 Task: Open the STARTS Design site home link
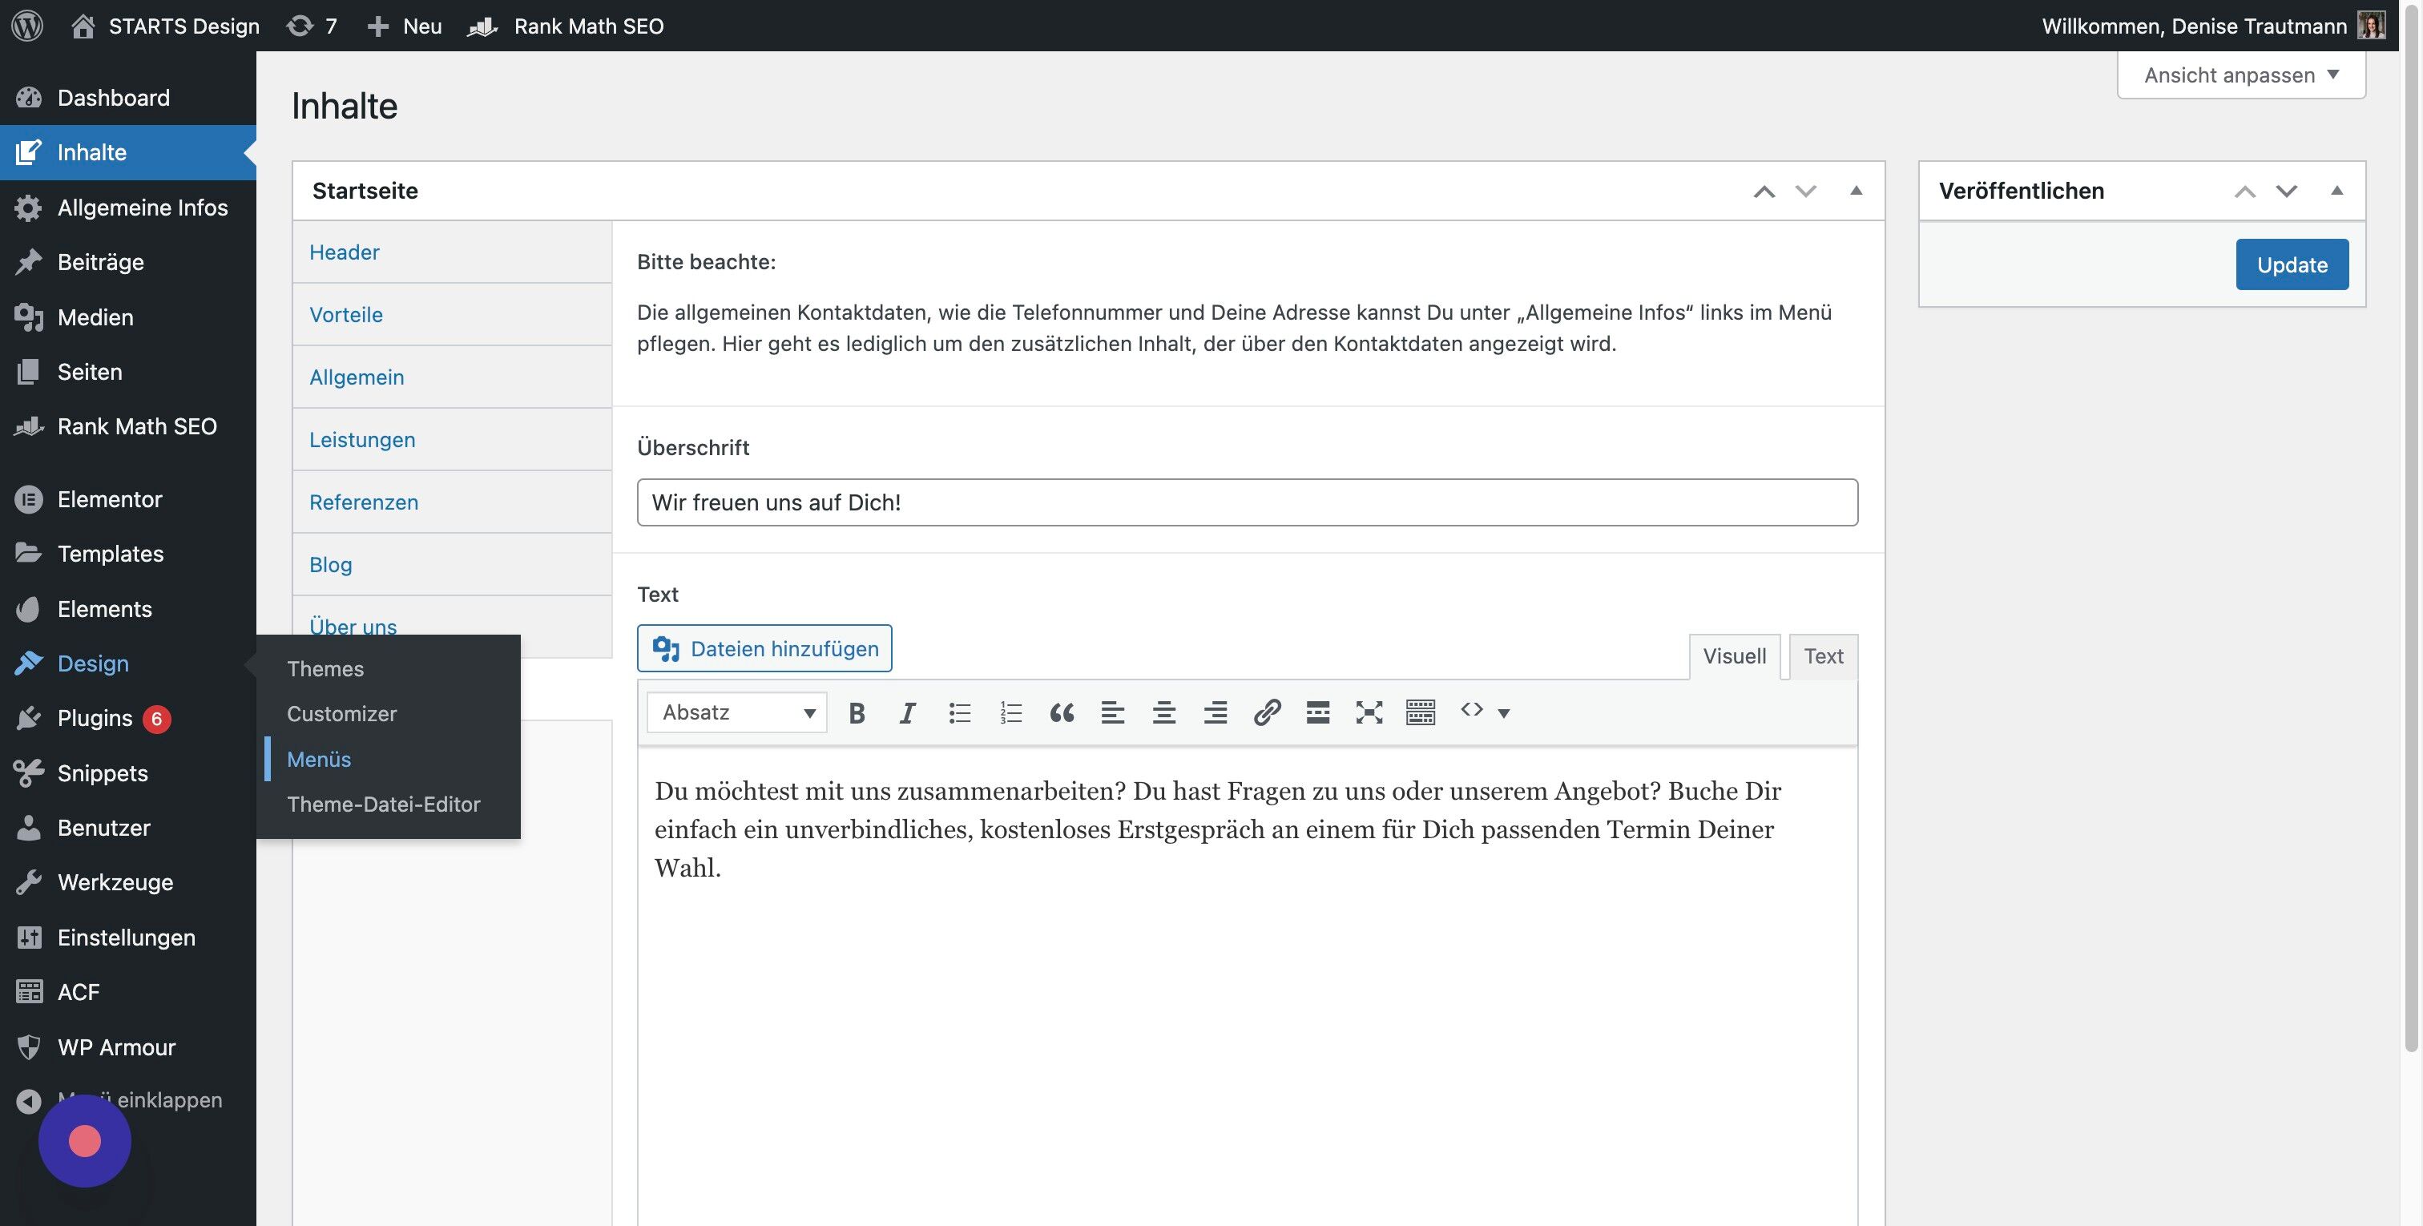pyautogui.click(x=166, y=26)
